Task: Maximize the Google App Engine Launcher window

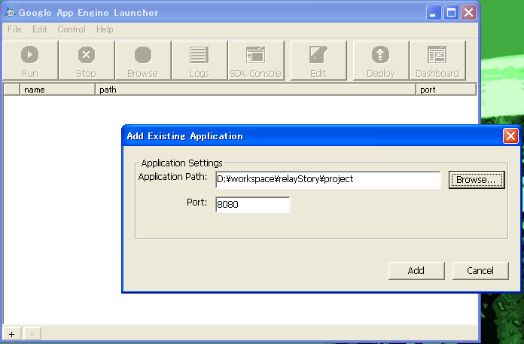Action: point(451,13)
